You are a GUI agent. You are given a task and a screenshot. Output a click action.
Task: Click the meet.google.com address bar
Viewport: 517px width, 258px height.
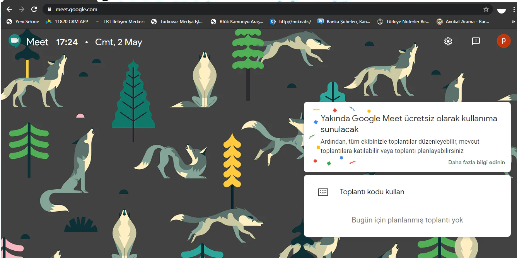pos(267,9)
